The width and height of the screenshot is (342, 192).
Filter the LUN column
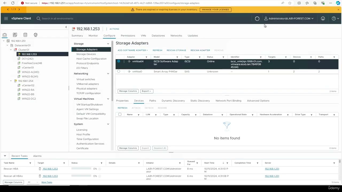156,115
